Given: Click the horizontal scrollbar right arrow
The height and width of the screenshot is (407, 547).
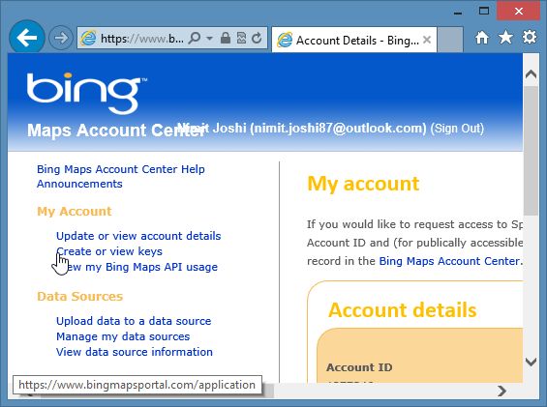Looking at the screenshot, I should pyautogui.click(x=501, y=391).
